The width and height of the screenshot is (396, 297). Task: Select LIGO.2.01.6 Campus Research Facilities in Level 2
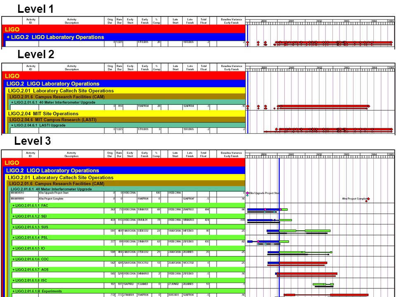tap(127, 97)
